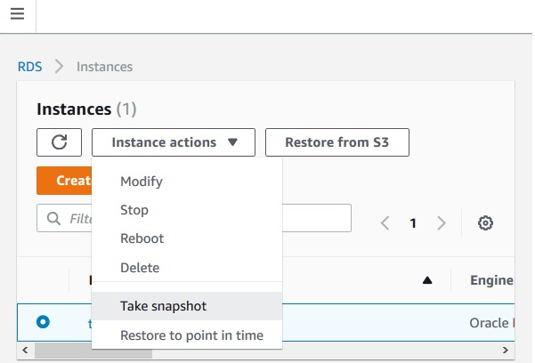
Task: Click the column sort ascending triangle
Action: pyautogui.click(x=427, y=280)
